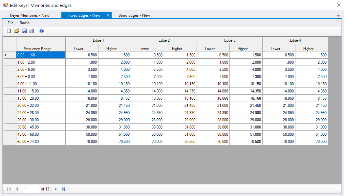Click the Higher header under Edge 3
Viewport: 344px width, 196px height.
point(246,49)
